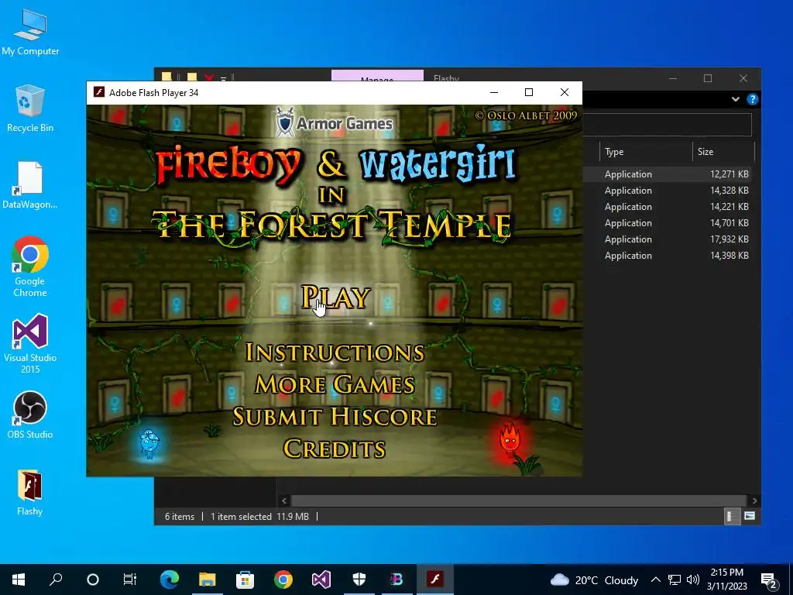Open Task View on the taskbar

point(130,580)
